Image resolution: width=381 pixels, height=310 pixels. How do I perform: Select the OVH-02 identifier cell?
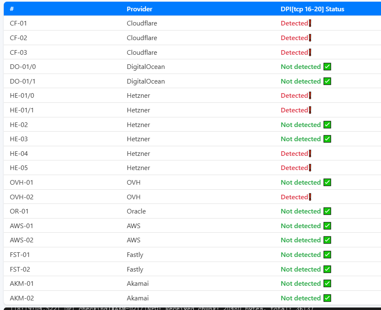[22, 197]
